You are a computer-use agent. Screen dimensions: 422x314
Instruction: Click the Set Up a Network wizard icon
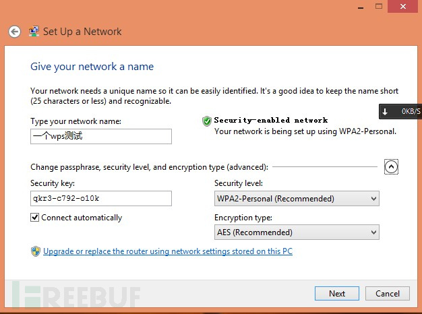tap(34, 32)
